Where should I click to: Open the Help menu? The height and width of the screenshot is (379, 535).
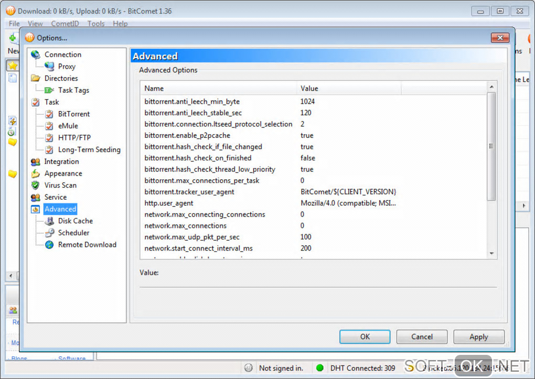click(120, 24)
